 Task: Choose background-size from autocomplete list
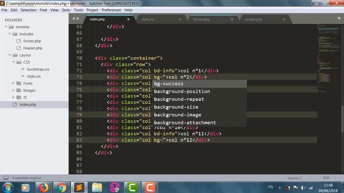click(x=199, y=107)
